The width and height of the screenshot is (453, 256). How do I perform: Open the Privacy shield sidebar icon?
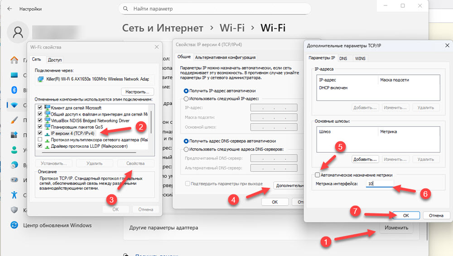click(x=14, y=210)
